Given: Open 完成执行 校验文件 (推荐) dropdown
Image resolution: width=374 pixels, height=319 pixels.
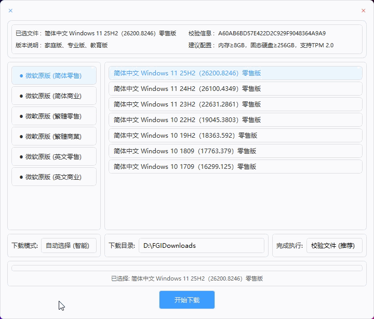Looking at the screenshot, I should tap(335, 246).
